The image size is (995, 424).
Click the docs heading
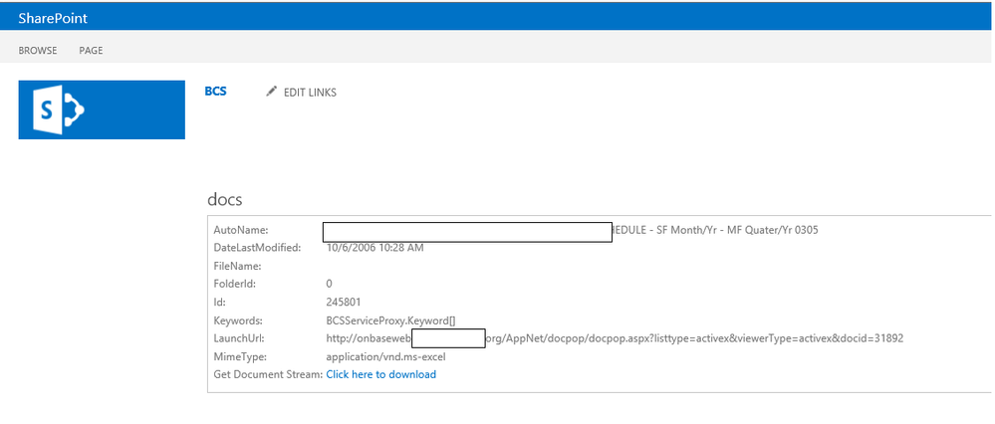pos(225,199)
